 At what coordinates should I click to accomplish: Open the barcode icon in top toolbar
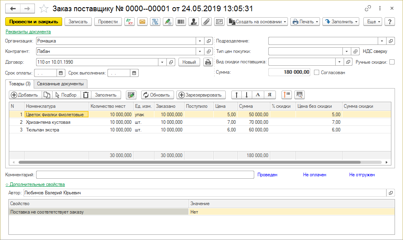[181, 22]
